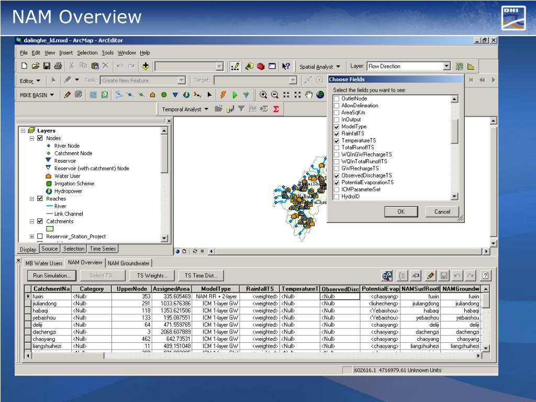Select the Zoom In magnifier tool

pyautogui.click(x=263, y=95)
